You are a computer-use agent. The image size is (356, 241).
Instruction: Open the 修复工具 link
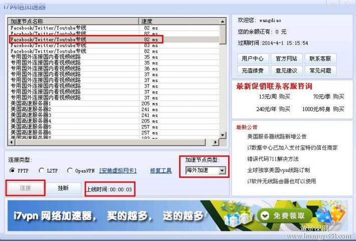pyautogui.click(x=161, y=170)
